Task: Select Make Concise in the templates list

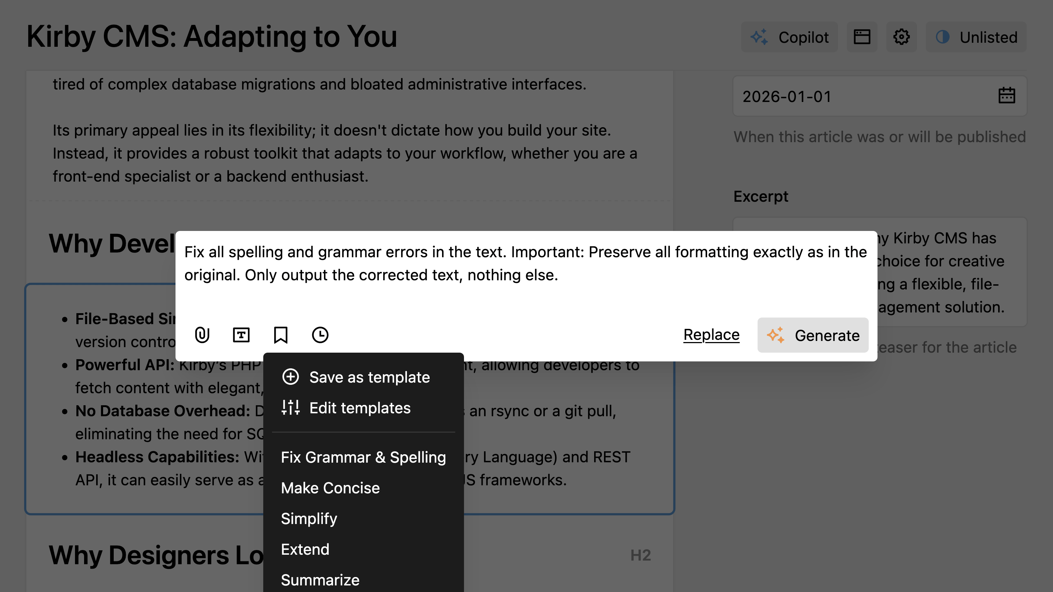Action: (x=330, y=488)
